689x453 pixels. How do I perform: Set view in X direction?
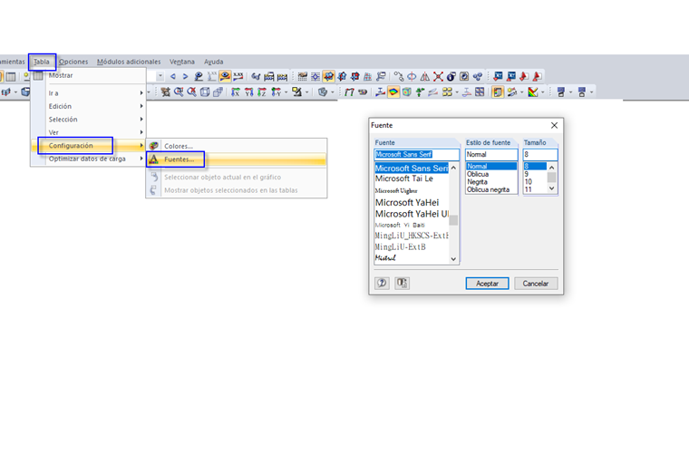point(236,92)
